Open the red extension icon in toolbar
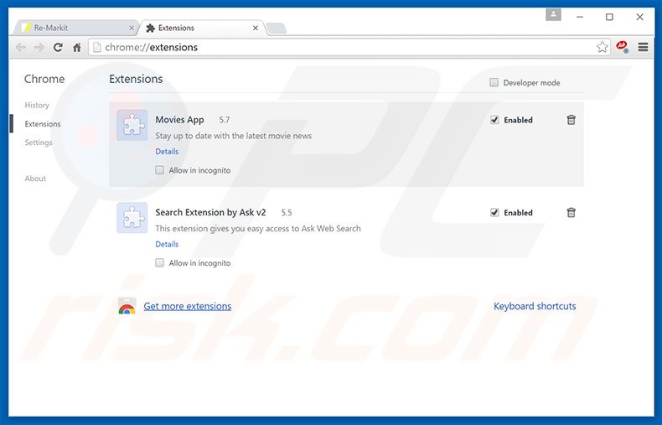 (622, 46)
